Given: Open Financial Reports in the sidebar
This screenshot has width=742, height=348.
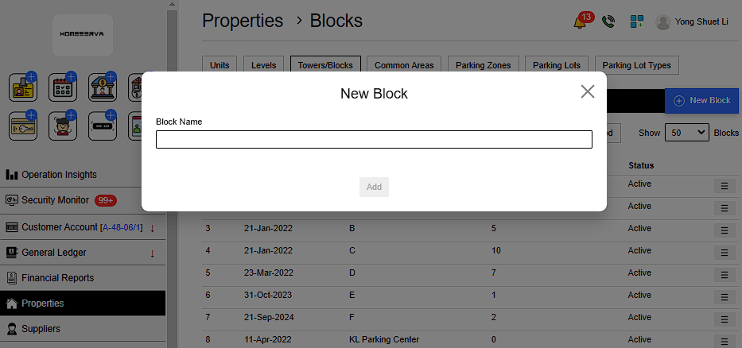Looking at the screenshot, I should point(57,278).
